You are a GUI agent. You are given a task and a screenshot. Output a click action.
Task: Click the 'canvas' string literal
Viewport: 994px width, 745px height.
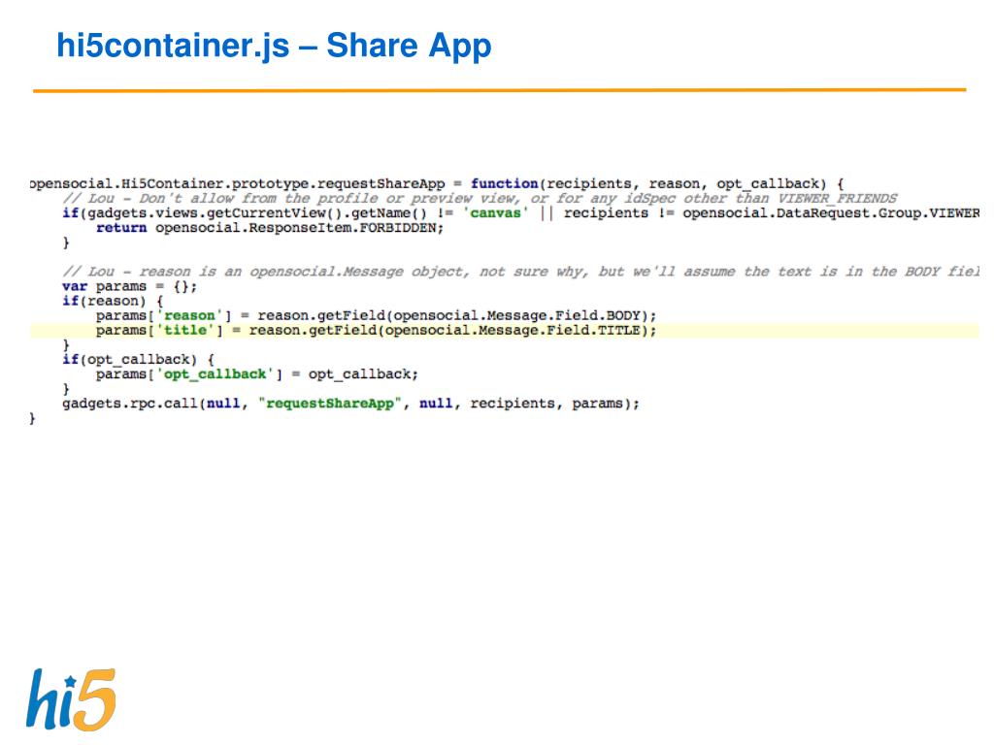tap(496, 212)
